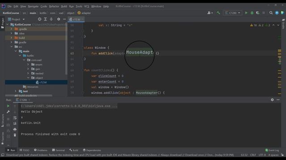Open the Problems tool window button
This screenshot has width=286, height=160.
coord(41,150)
